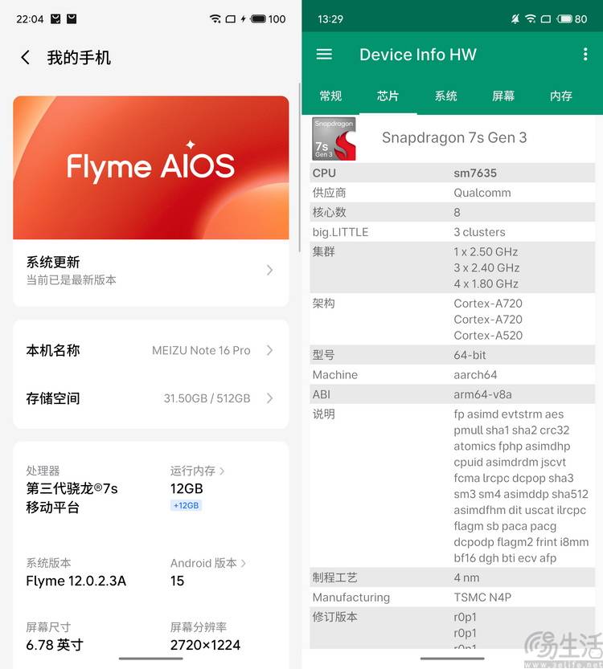Open the 存储空间 chevron beside 31.50GB / 512GB

click(x=269, y=398)
